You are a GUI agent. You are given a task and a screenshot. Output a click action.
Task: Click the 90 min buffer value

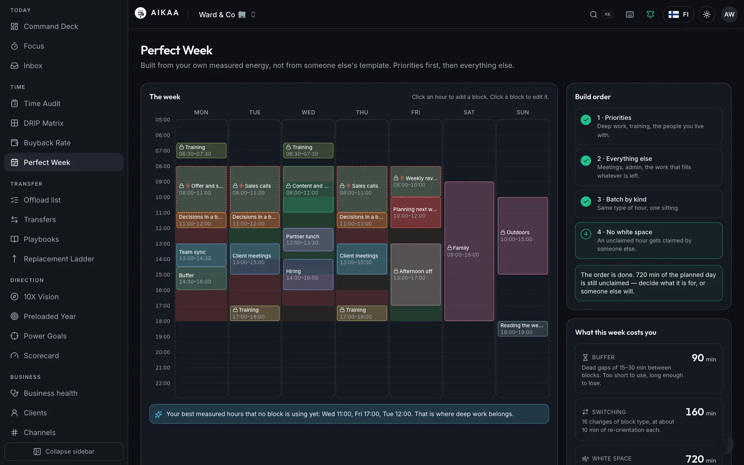pos(704,358)
